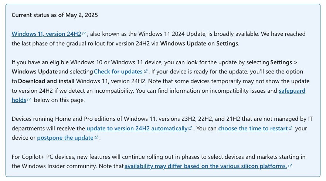The width and height of the screenshot is (326, 181).
Task: Click external-link icon after 24H2 automatically
Action: (190, 128)
